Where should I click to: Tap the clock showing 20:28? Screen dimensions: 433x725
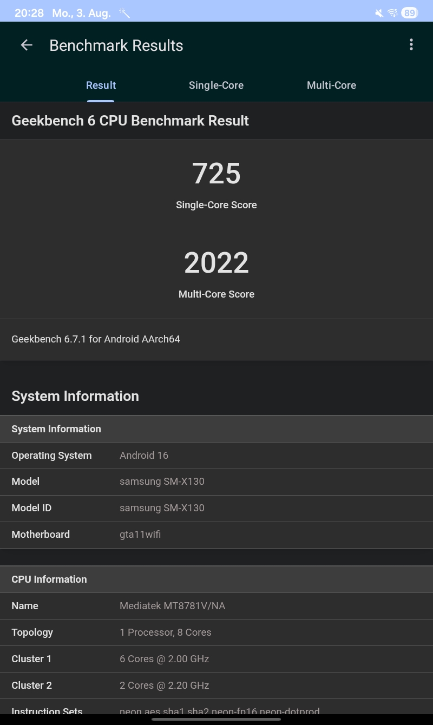[x=29, y=13]
